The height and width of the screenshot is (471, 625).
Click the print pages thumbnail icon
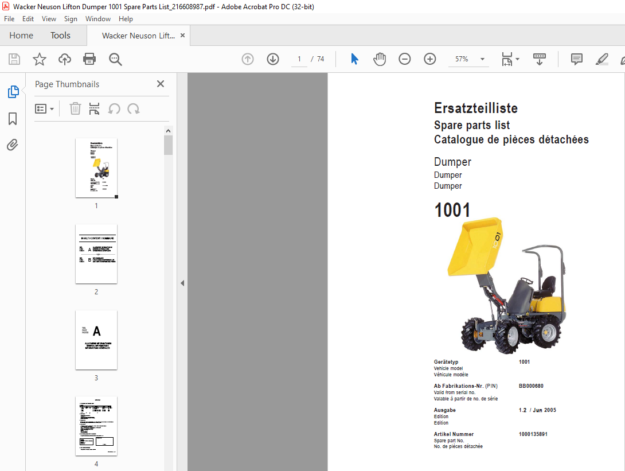94,108
